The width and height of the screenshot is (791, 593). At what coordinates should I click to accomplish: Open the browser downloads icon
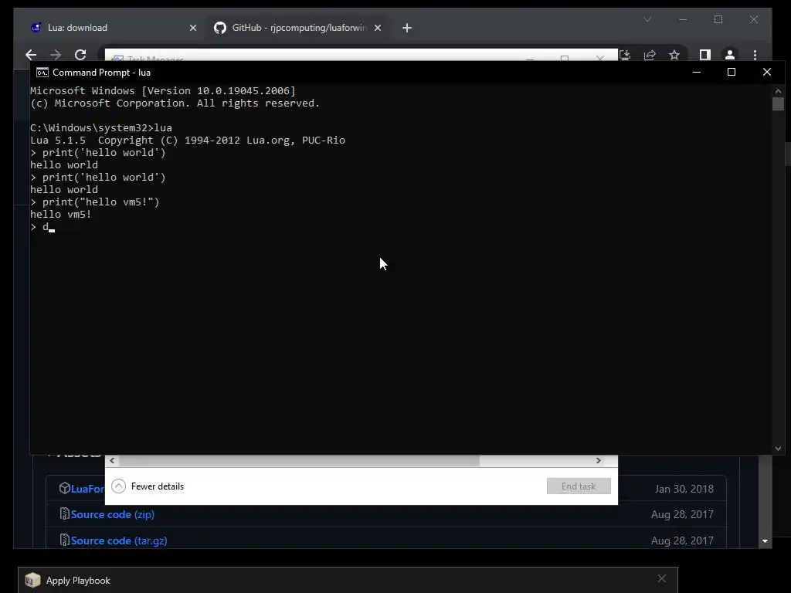coord(624,55)
